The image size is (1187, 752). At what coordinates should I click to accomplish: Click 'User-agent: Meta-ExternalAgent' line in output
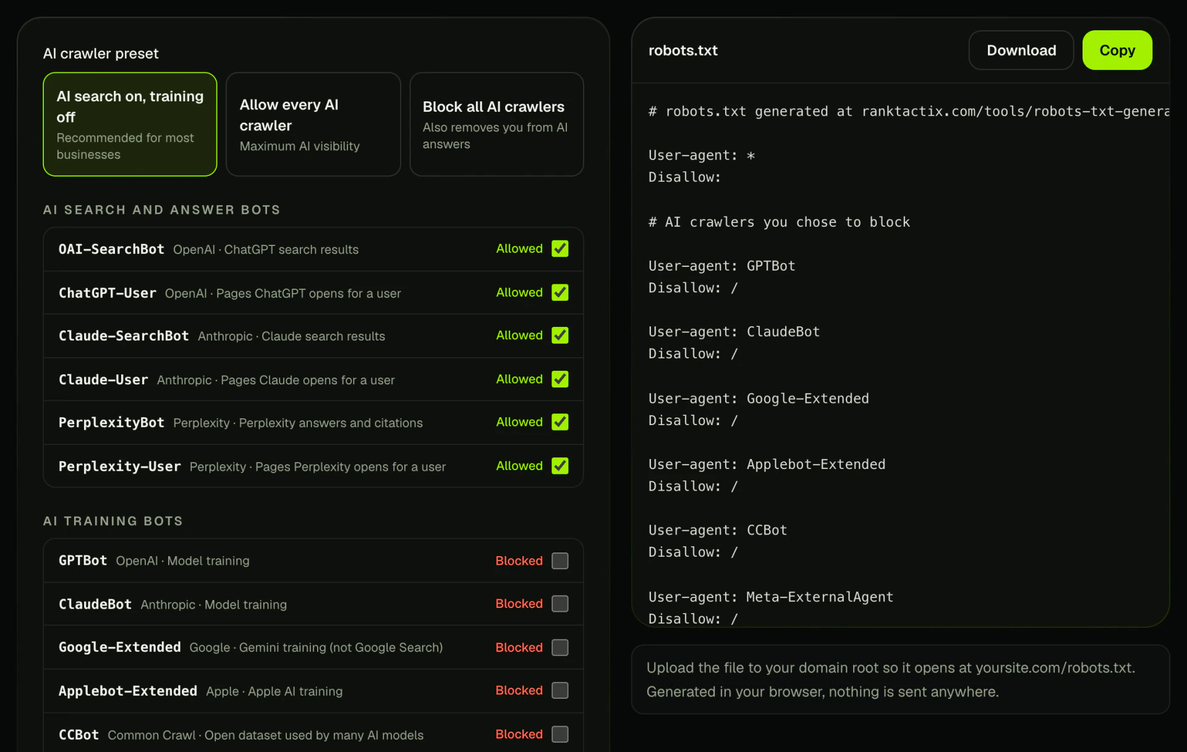(x=771, y=597)
